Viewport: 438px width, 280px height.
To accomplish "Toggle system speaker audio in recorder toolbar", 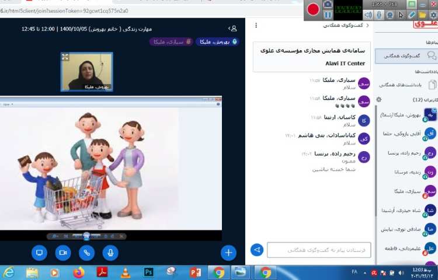I will (x=369, y=15).
